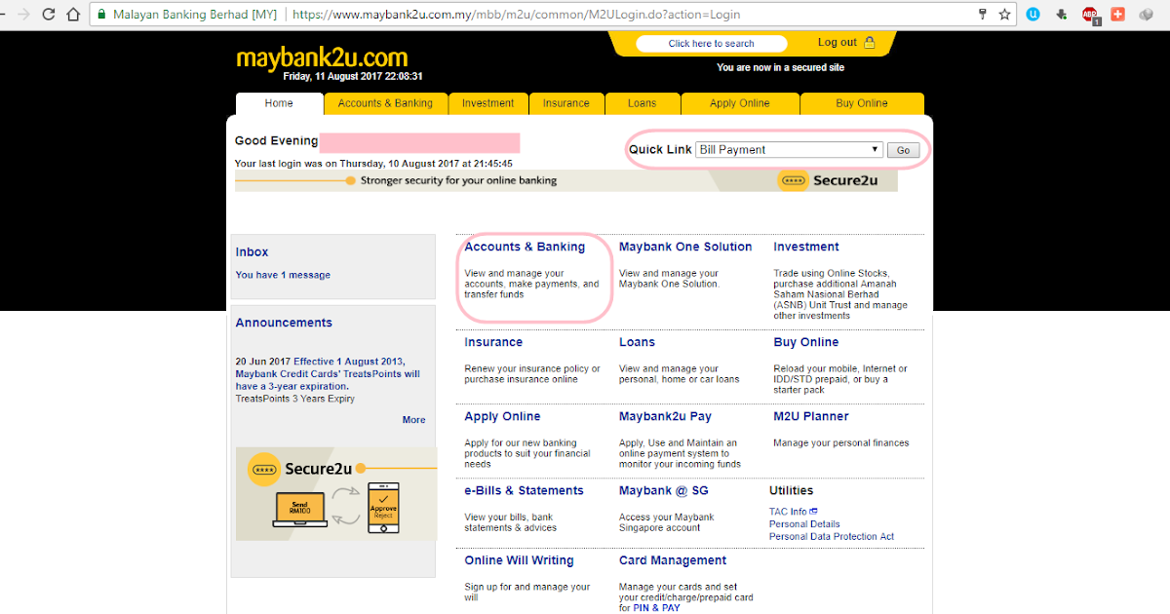Open saved password key icon in address bar

(982, 15)
